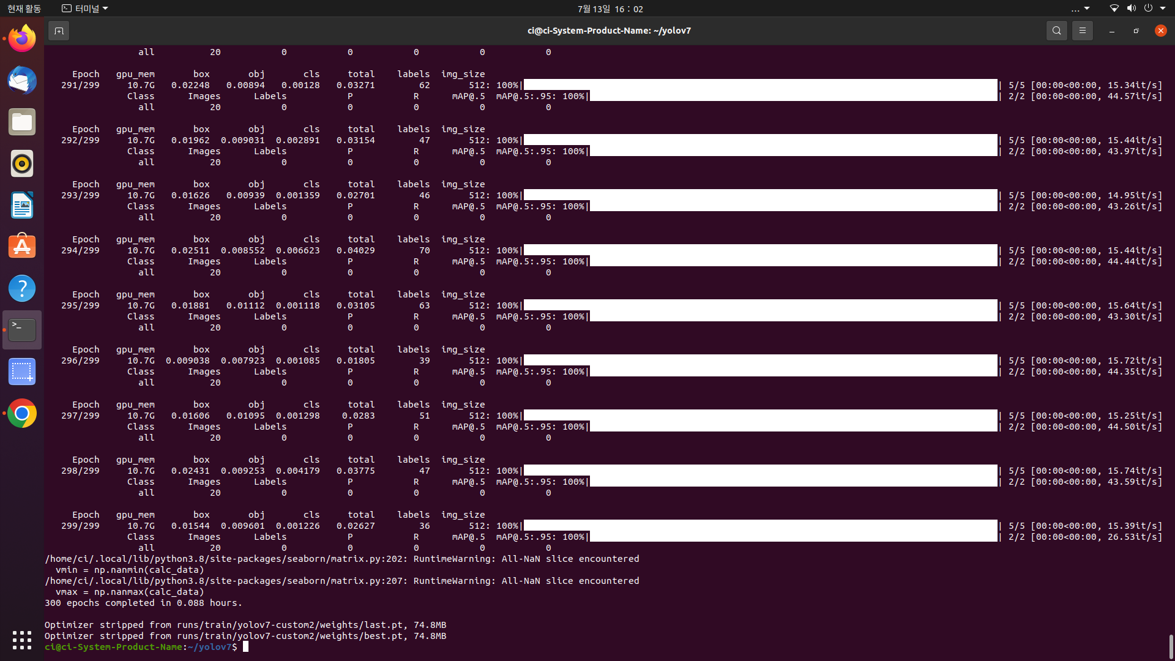This screenshot has height=661, width=1175.
Task: Open LibreOffice Writer from dock
Action: pyautogui.click(x=22, y=206)
